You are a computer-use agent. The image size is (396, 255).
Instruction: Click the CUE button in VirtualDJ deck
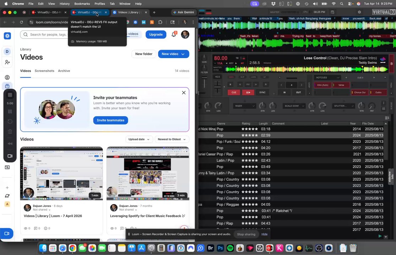click(234, 92)
